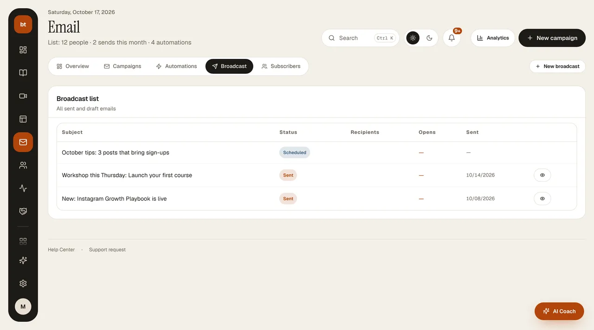Viewport: 594px width, 330px height.
Task: Open the M user avatar
Action: point(23,306)
